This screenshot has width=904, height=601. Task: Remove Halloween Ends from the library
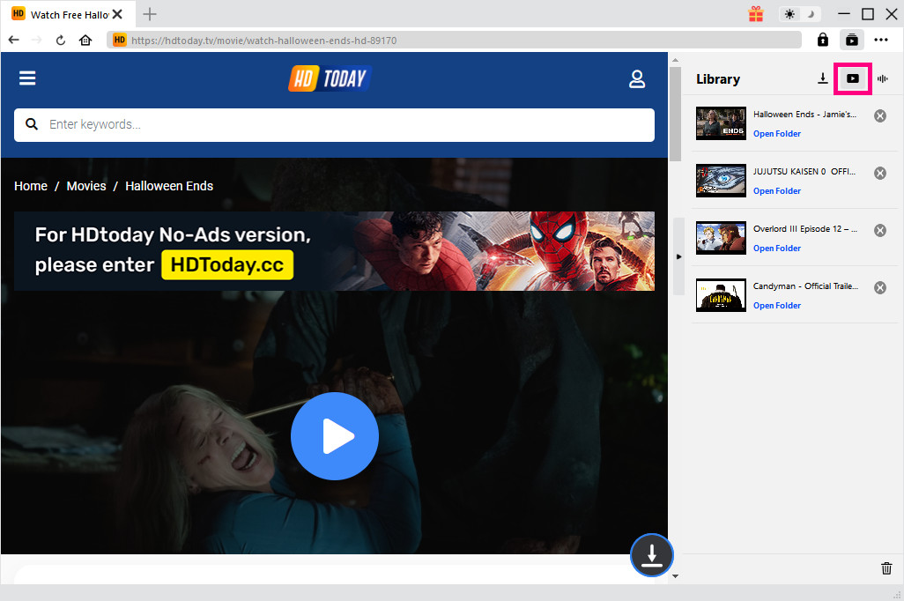(879, 116)
